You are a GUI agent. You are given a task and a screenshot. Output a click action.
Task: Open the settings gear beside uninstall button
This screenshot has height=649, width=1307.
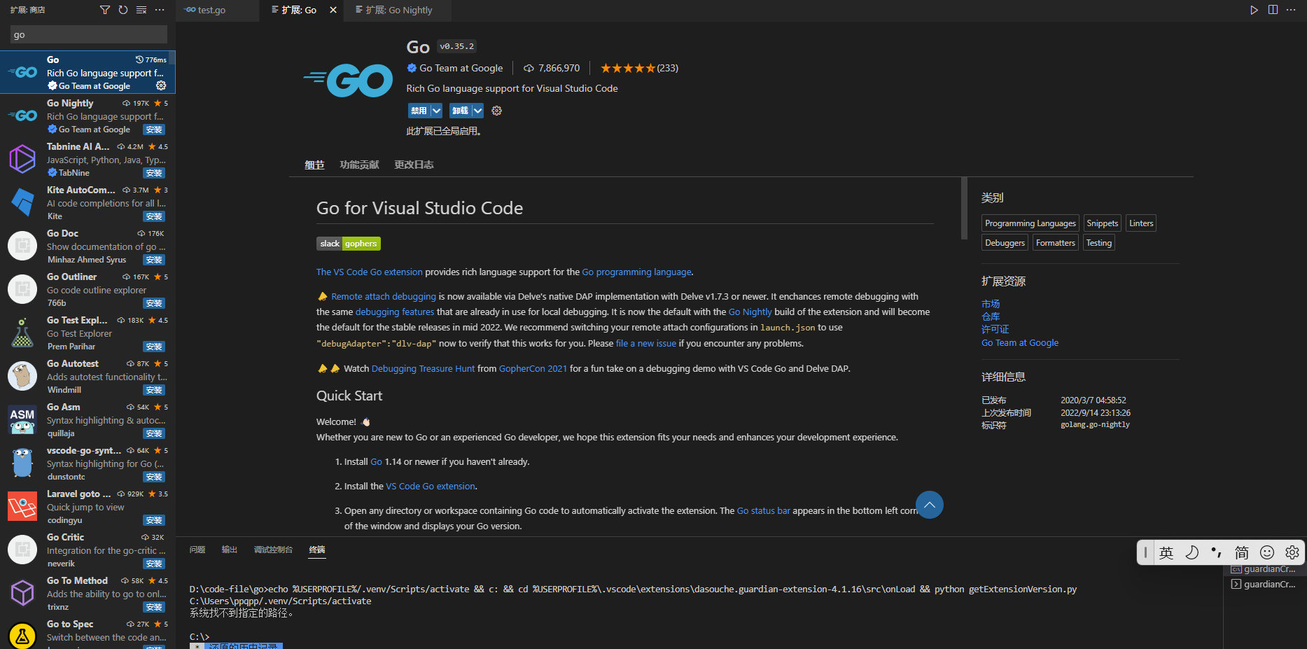[x=497, y=111]
